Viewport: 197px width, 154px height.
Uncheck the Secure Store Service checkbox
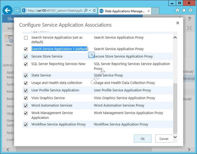[26, 56]
